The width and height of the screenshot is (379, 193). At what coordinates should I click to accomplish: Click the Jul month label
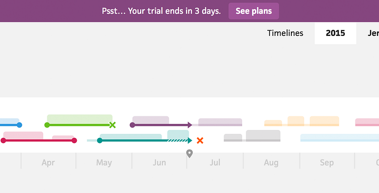(215, 162)
